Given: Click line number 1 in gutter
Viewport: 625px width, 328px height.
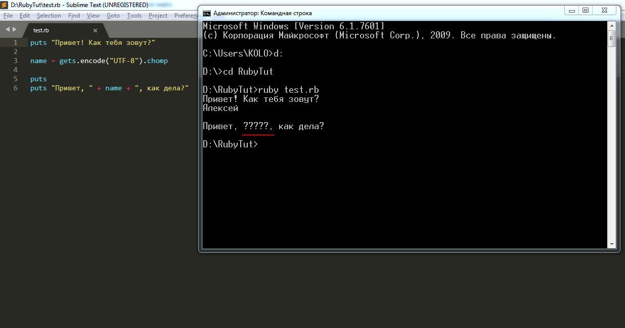Looking at the screenshot, I should pyautogui.click(x=16, y=42).
